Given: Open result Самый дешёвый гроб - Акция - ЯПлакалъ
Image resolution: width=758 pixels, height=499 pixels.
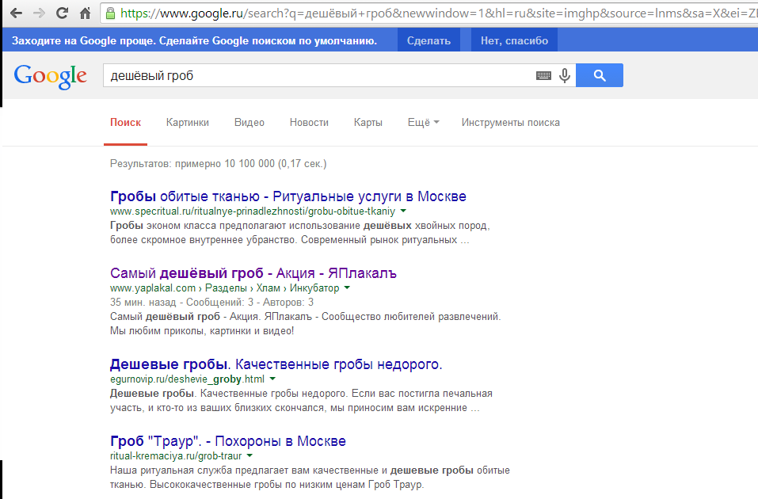Looking at the screenshot, I should [x=253, y=273].
